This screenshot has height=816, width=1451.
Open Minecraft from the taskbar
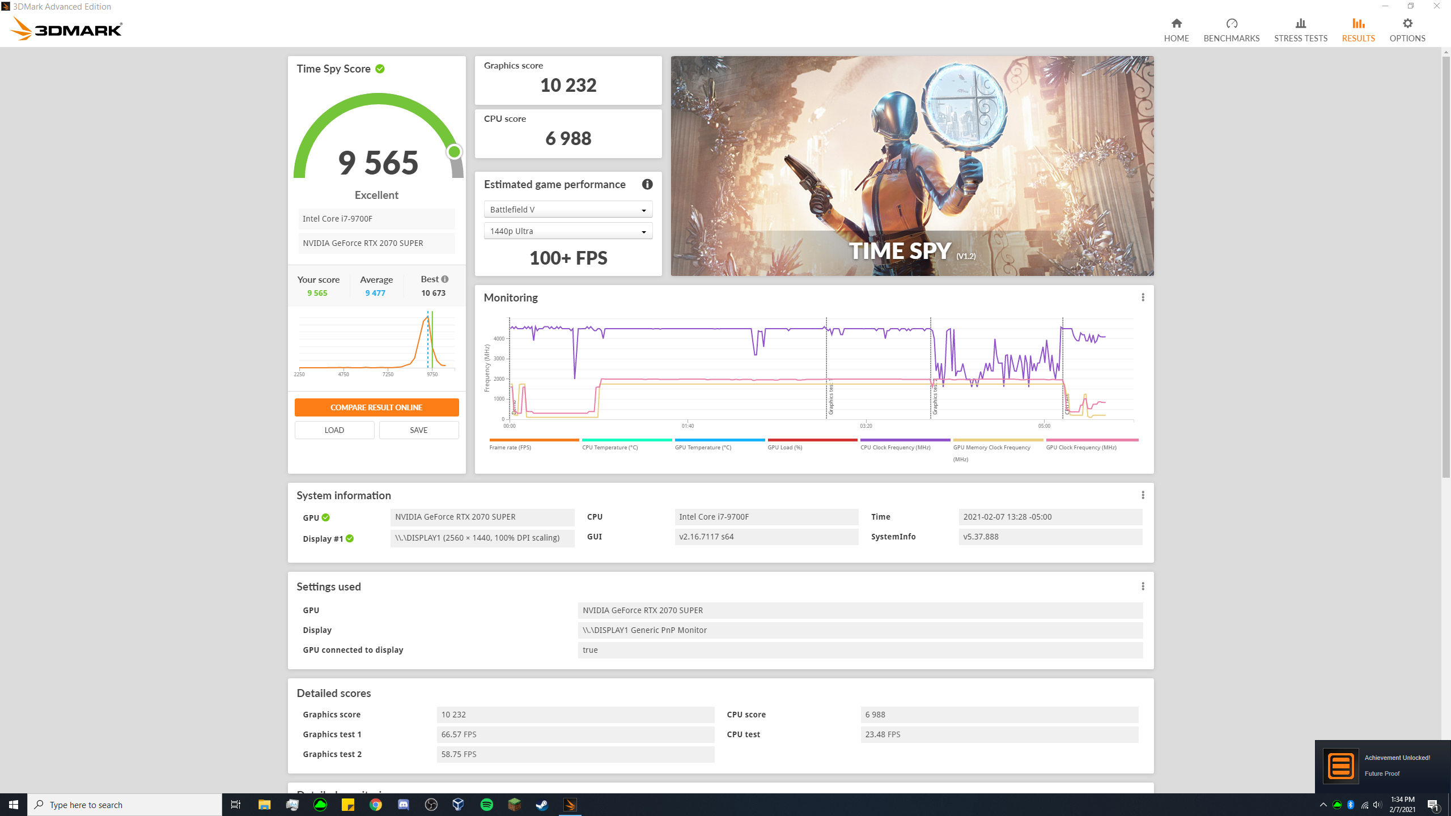[x=514, y=805]
